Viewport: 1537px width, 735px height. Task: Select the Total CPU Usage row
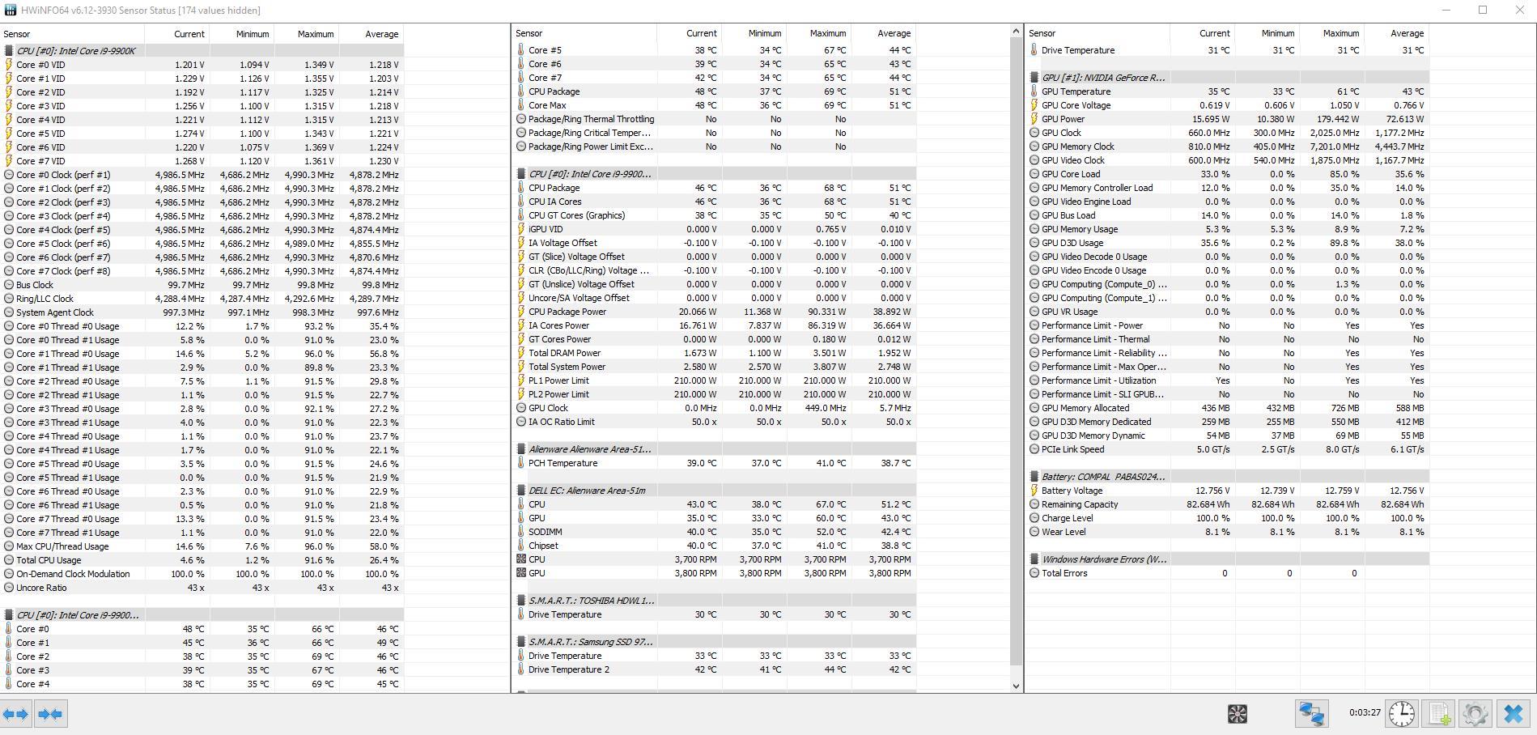[49, 560]
